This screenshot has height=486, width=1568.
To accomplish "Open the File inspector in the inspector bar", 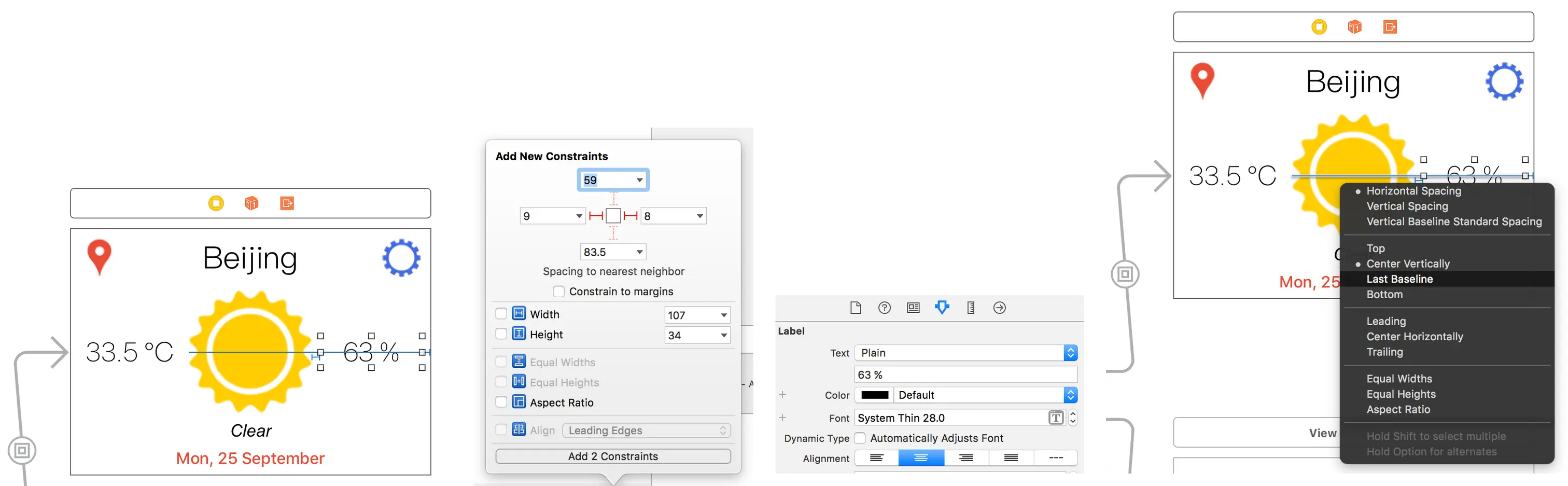I will pyautogui.click(x=855, y=308).
